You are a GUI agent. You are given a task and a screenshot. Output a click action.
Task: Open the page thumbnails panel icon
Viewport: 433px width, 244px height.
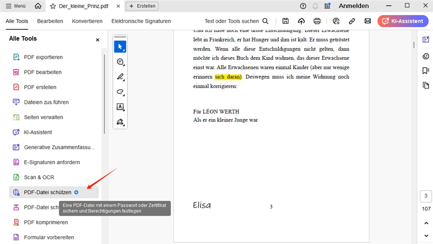pyautogui.click(x=426, y=86)
